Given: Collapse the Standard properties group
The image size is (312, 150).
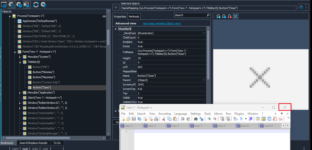Looking at the screenshot, I should (x=116, y=29).
